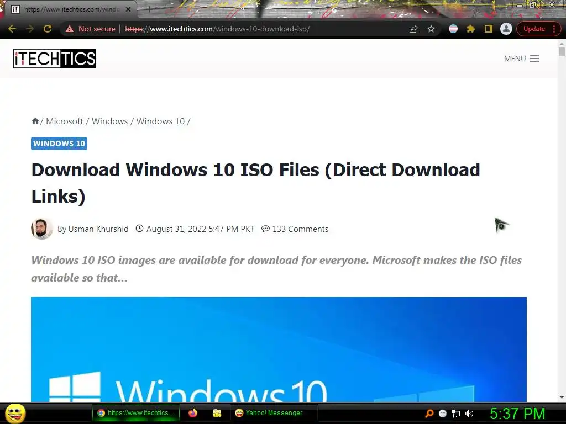Open the file manager taskbar icon
566x424 pixels.
(x=217, y=413)
